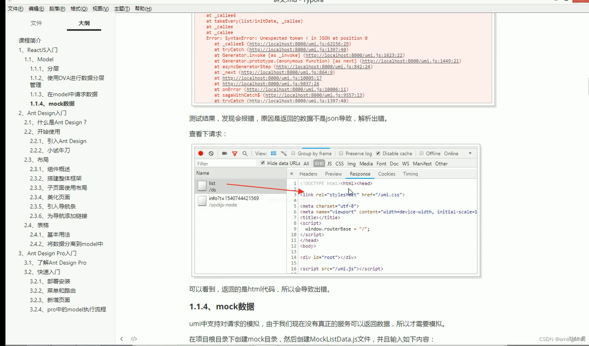This screenshot has height=346, width=589.
Task: Open the 编辑(E) menu
Action: pos(36,9)
